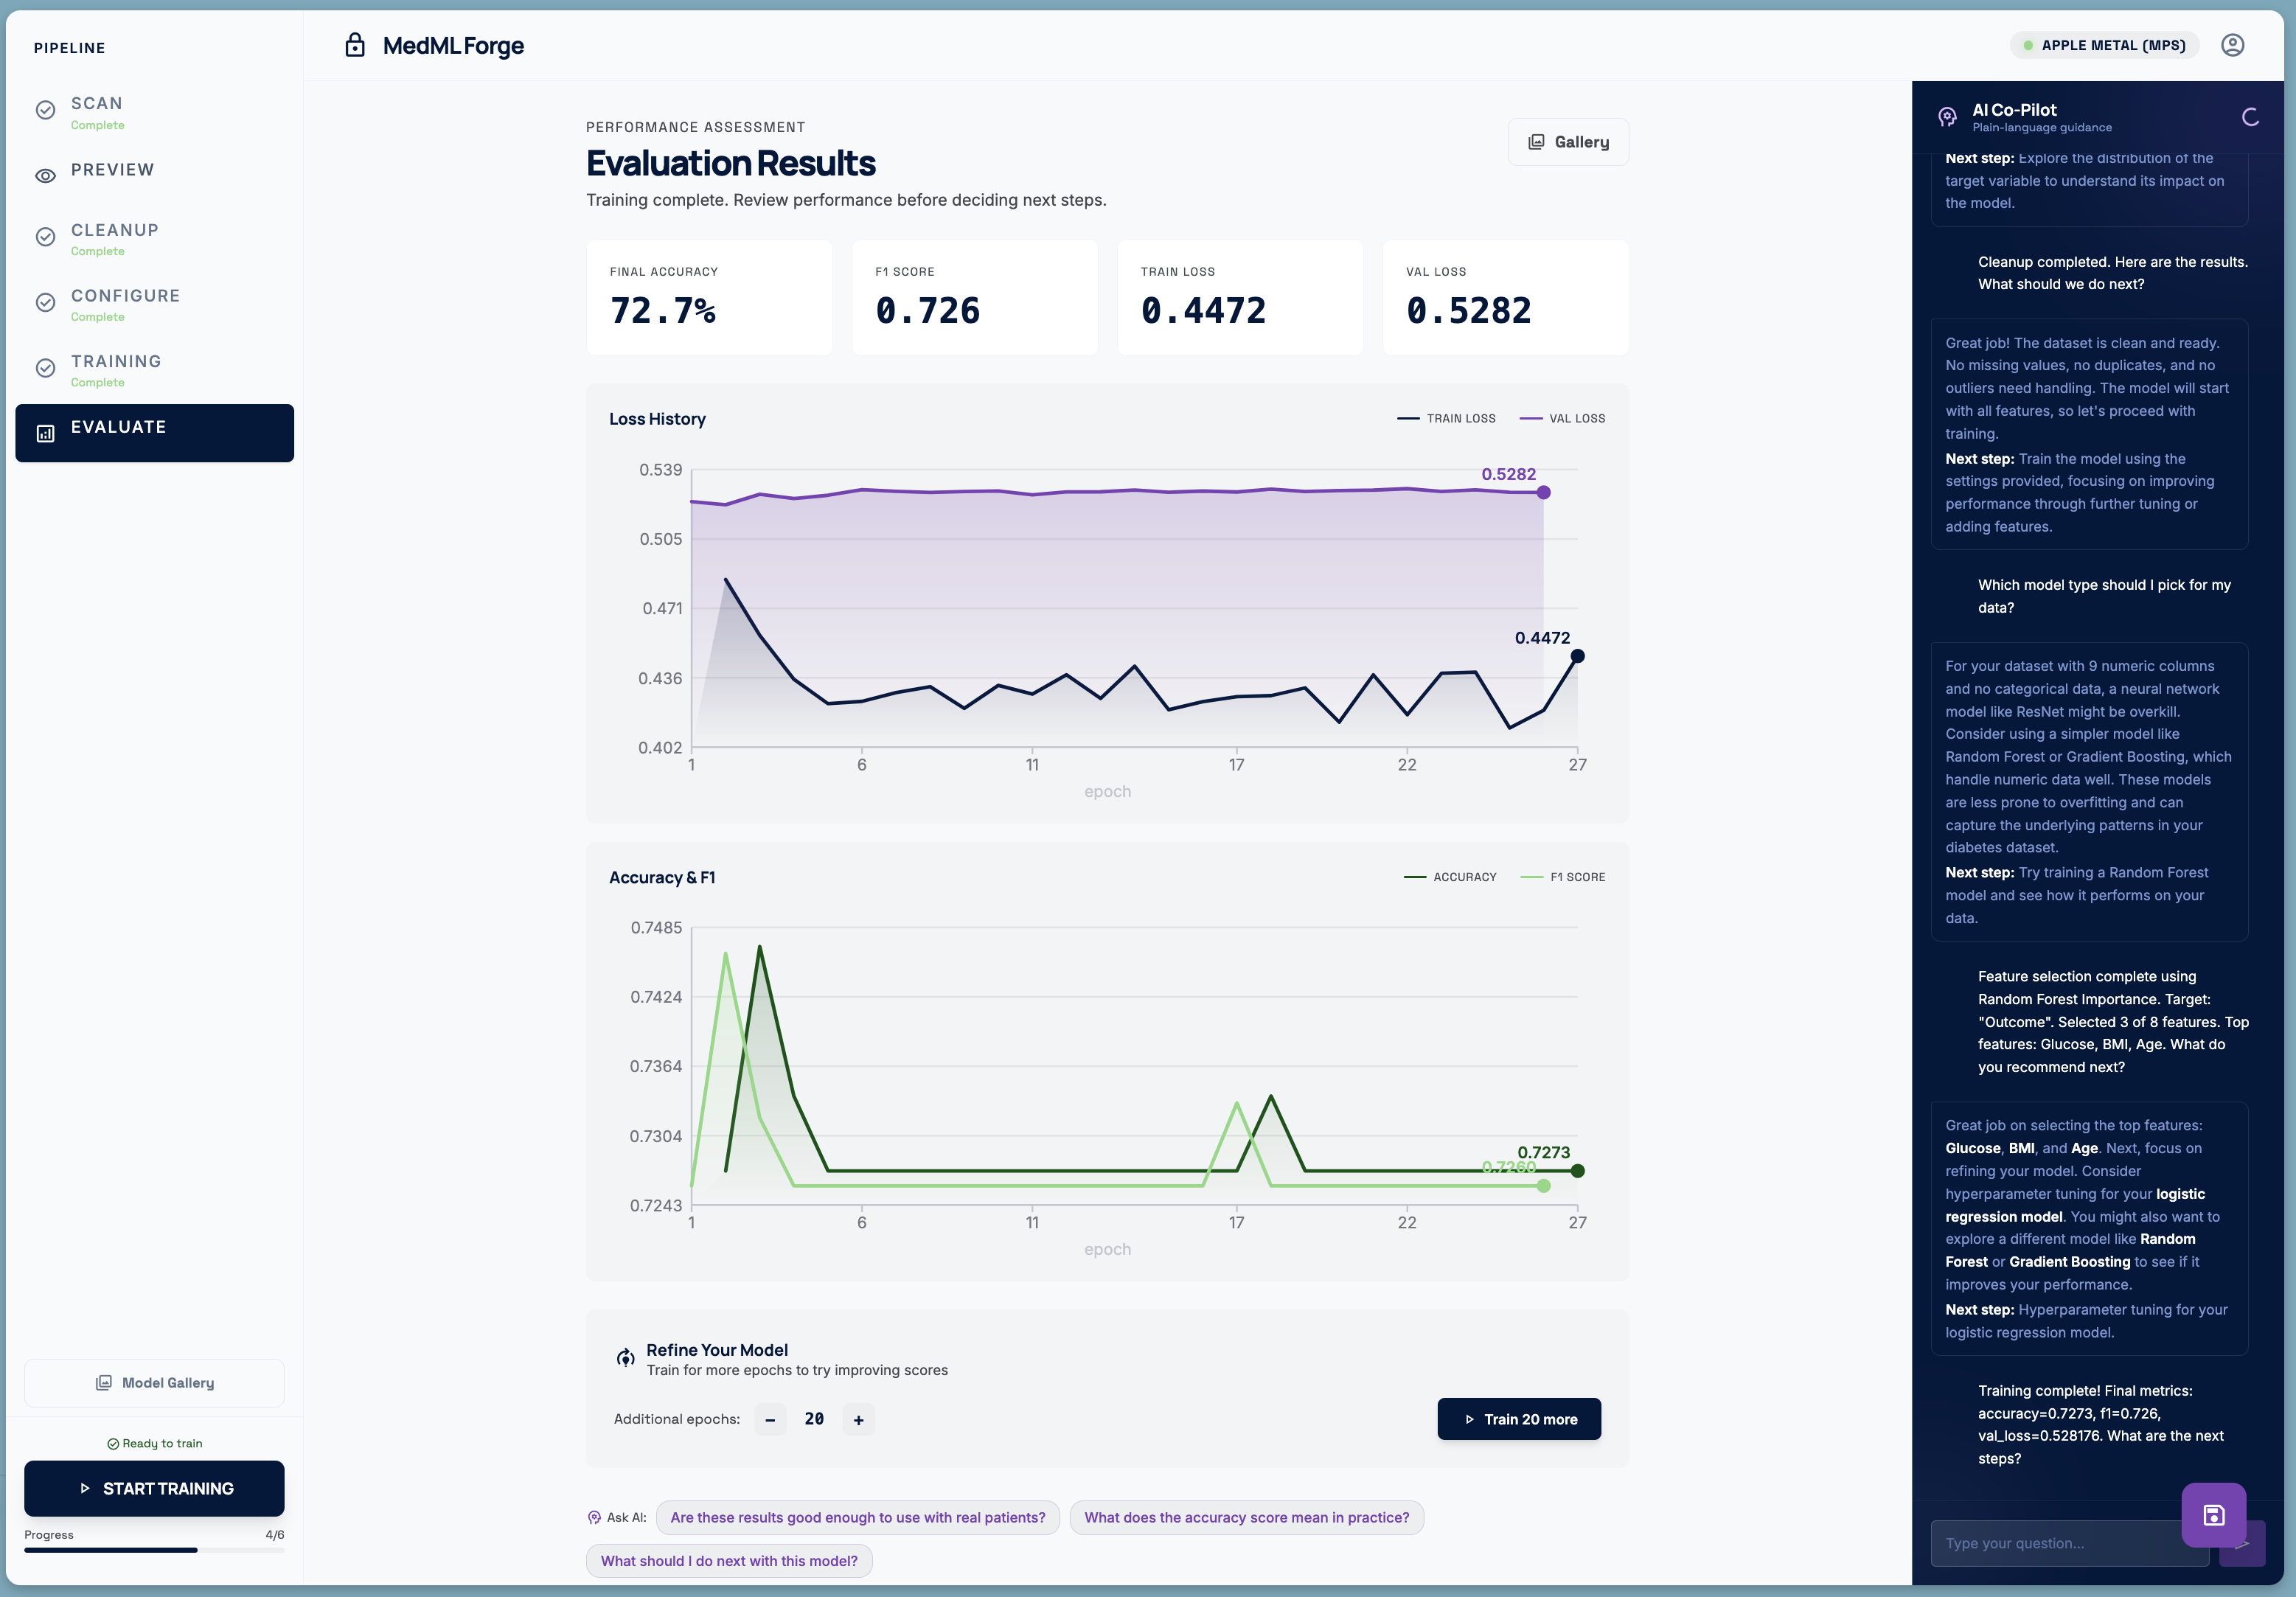Click the pipeline Progress bar

(x=154, y=1550)
